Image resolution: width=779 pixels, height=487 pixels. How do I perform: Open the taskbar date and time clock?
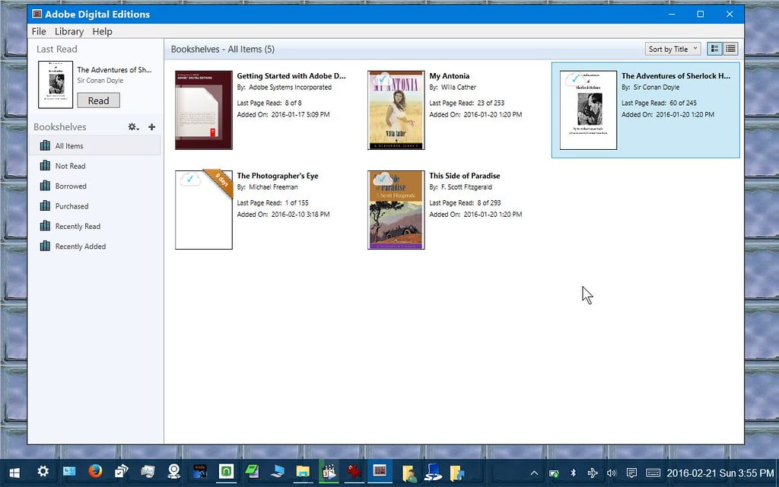click(720, 473)
